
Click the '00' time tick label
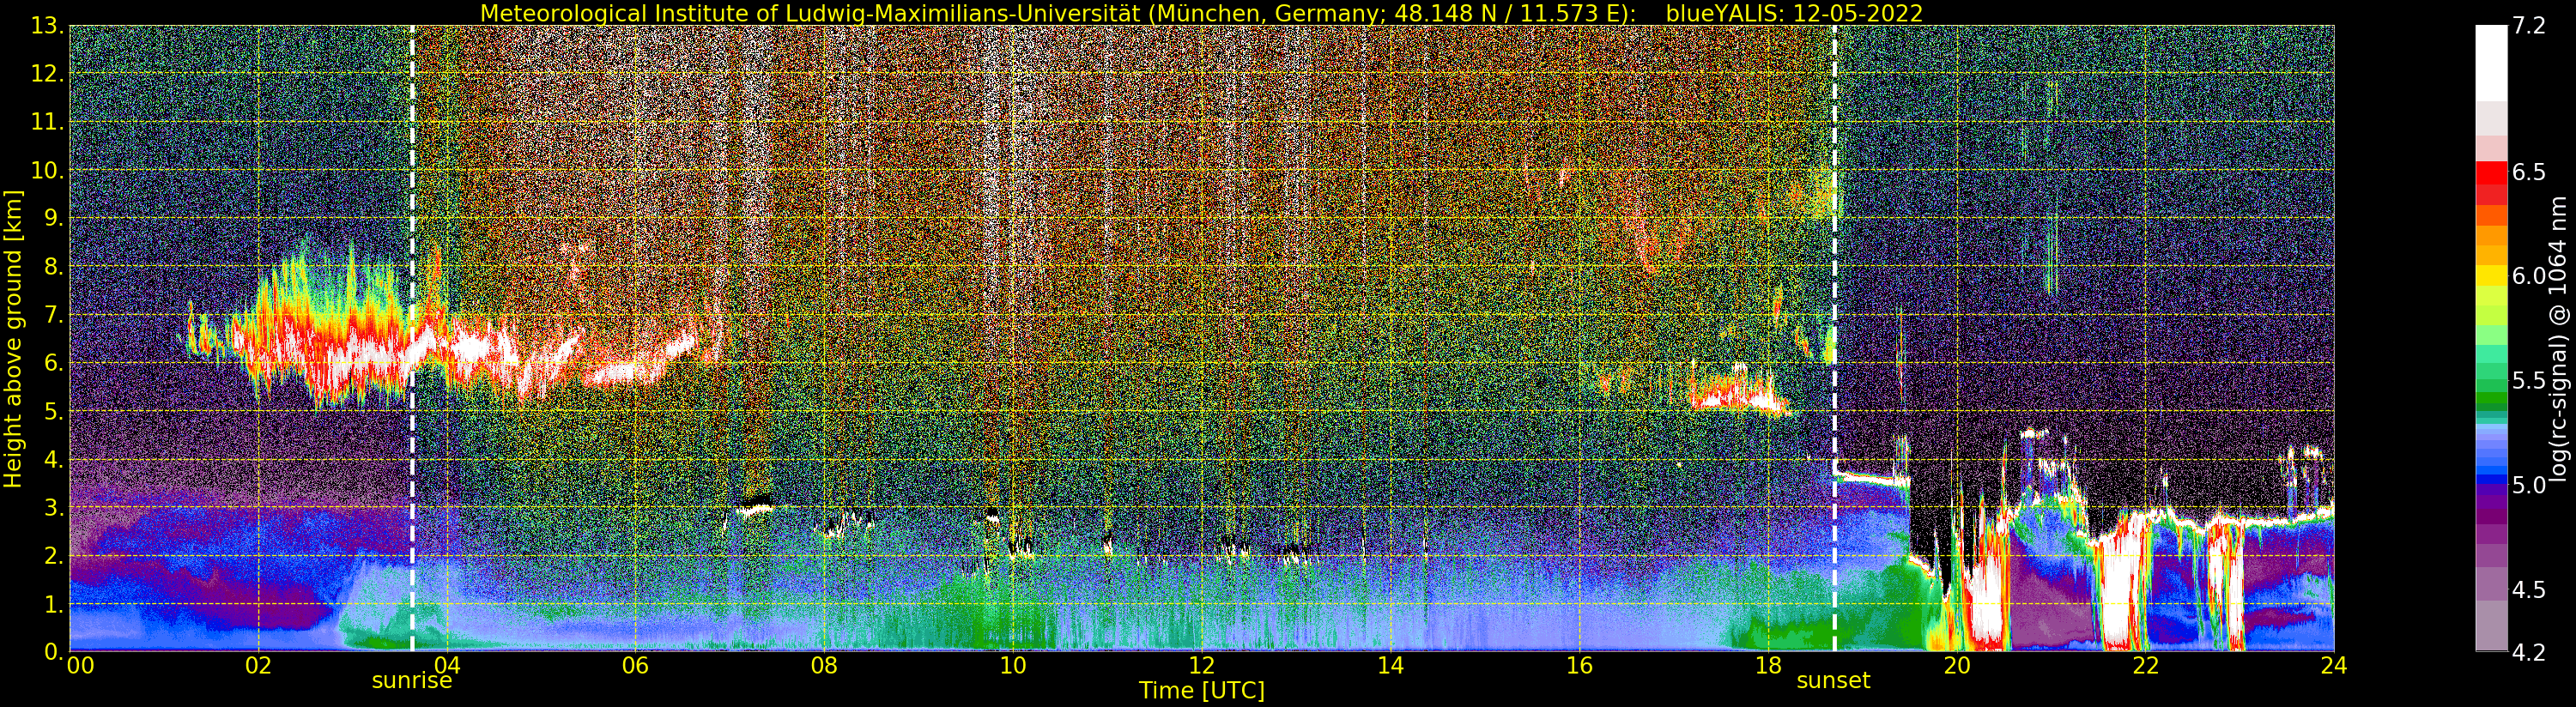(x=80, y=665)
